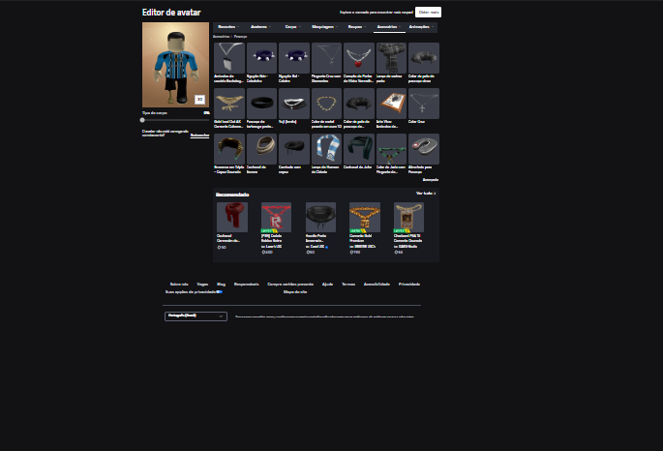Open the recommended red scarf item
This screenshot has height=451, width=663.
click(x=232, y=217)
